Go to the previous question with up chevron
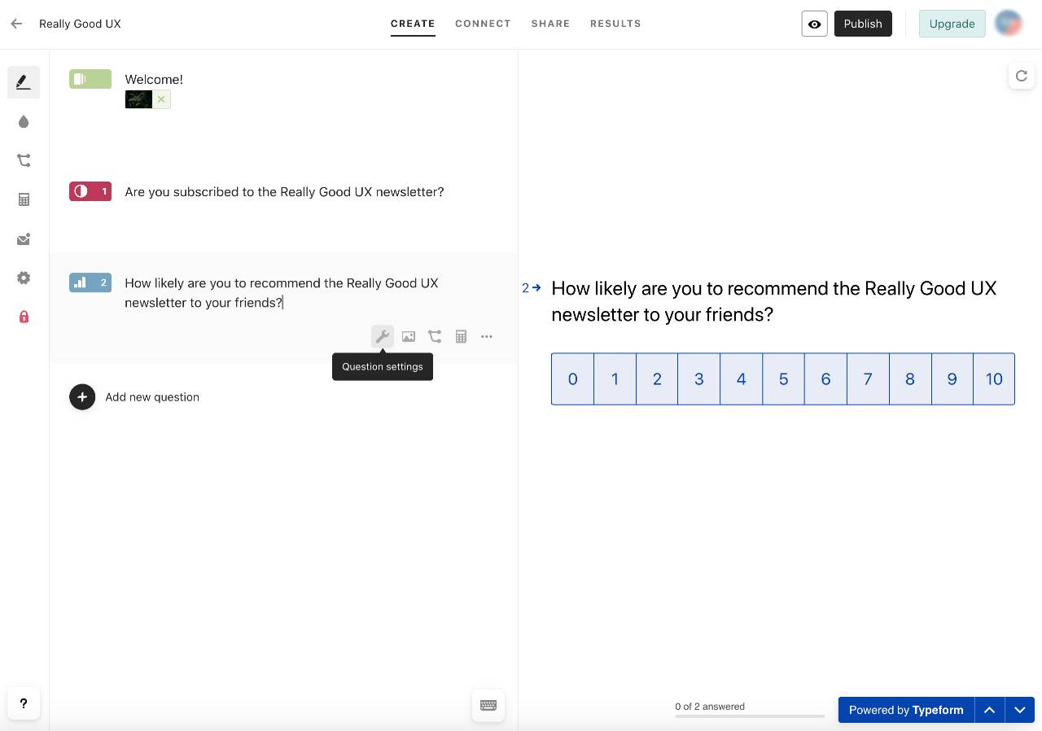 click(x=989, y=710)
